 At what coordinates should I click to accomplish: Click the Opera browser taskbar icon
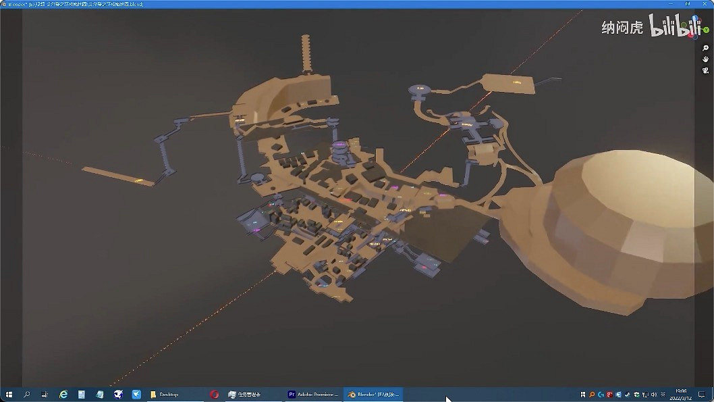coord(214,394)
